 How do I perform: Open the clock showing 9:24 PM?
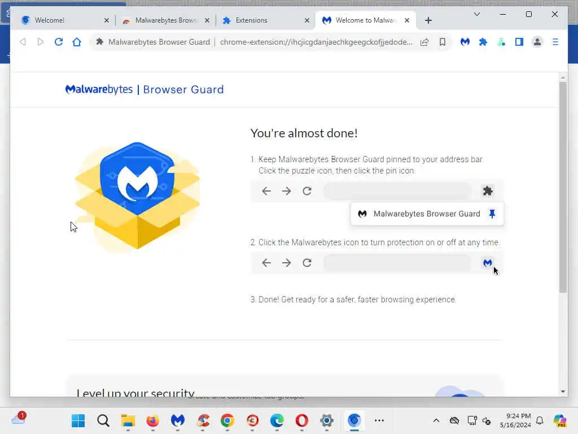[x=515, y=420]
